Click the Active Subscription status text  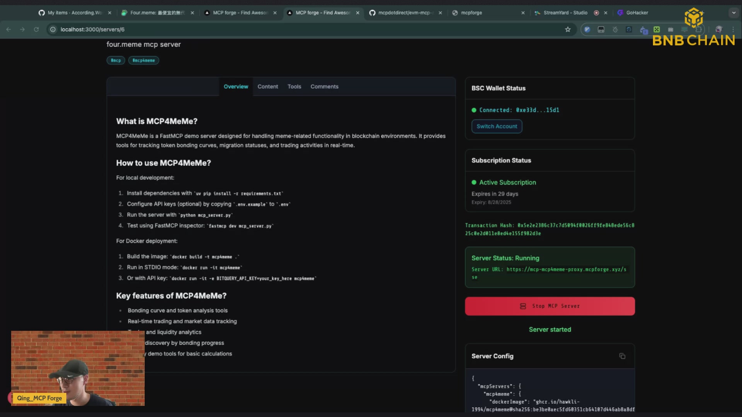pyautogui.click(x=507, y=182)
